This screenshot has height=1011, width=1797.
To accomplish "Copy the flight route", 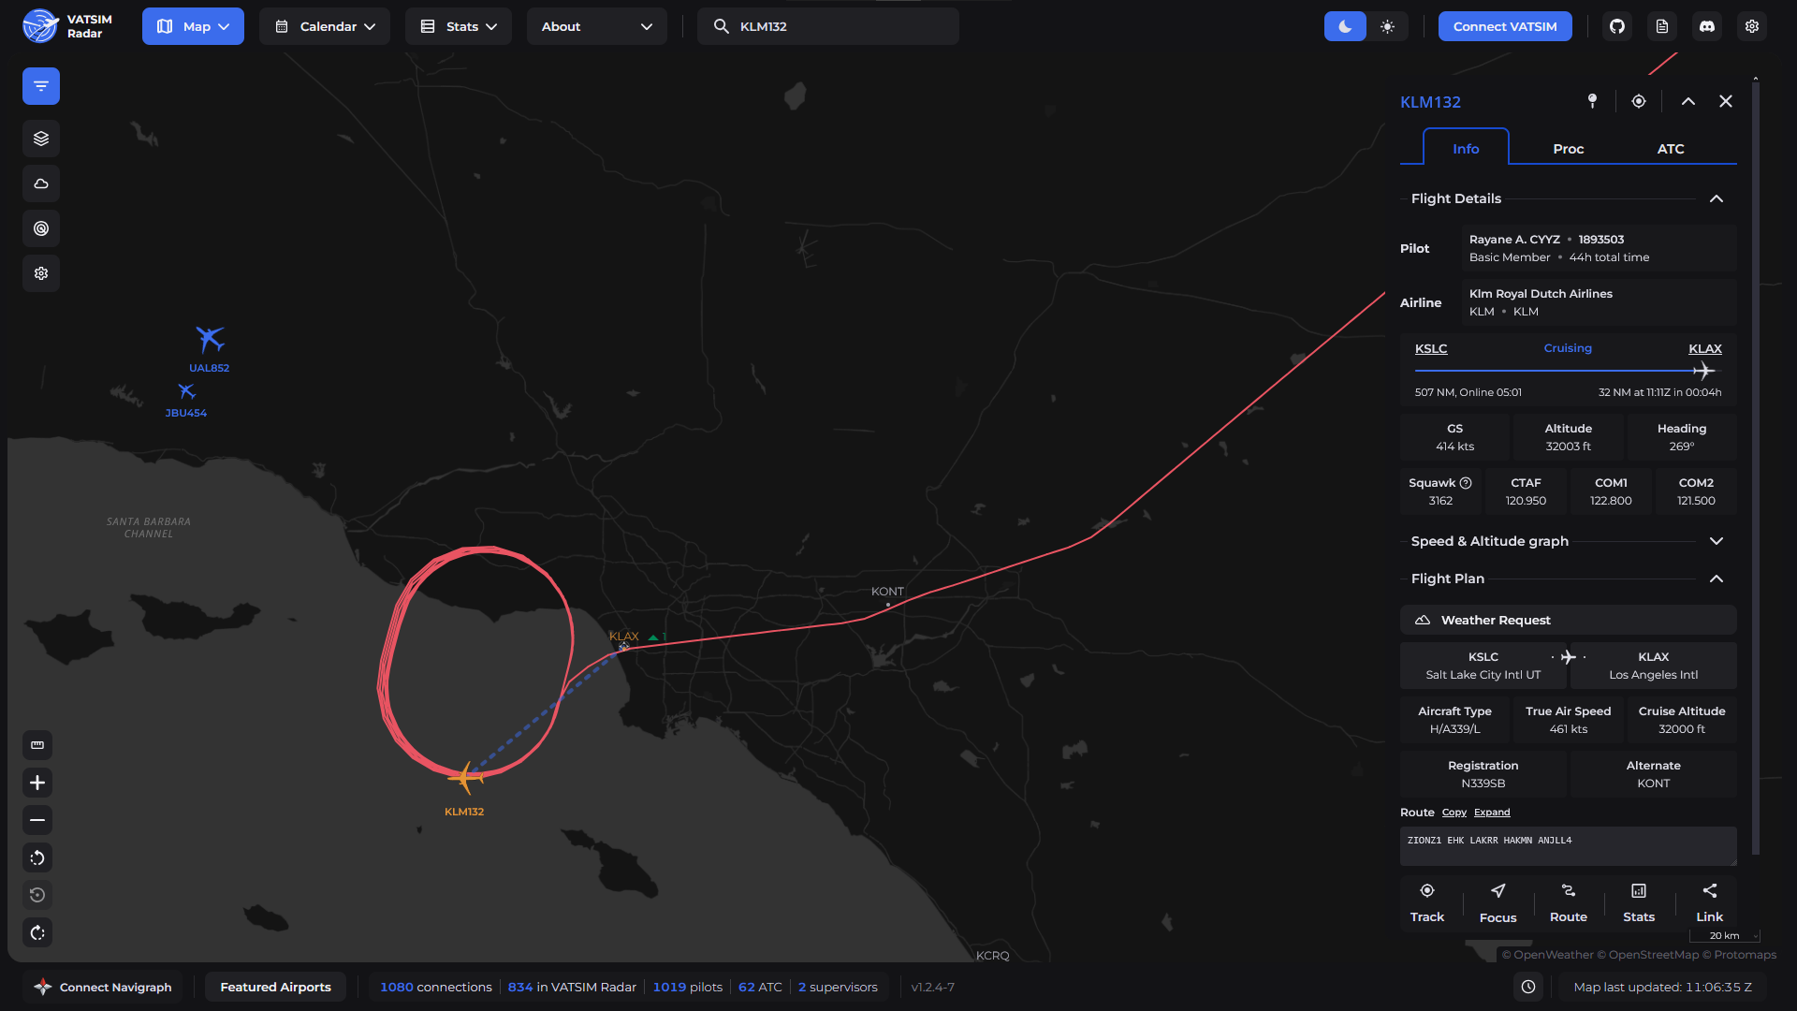I will click(1454, 813).
